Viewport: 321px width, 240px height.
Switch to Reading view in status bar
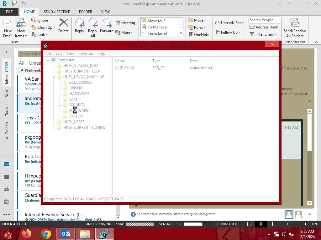(x=261, y=224)
